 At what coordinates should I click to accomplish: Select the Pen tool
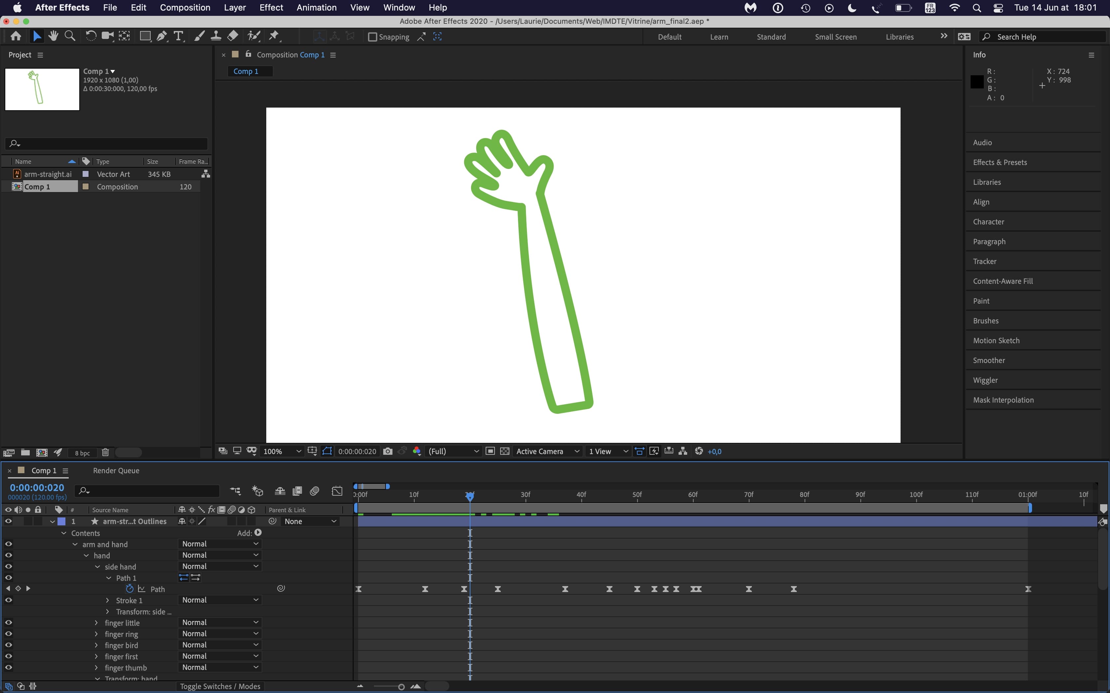point(162,36)
